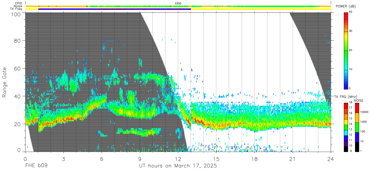Select the Noise row label at top left
The height and width of the screenshot is (172, 372).
tap(18, 6)
